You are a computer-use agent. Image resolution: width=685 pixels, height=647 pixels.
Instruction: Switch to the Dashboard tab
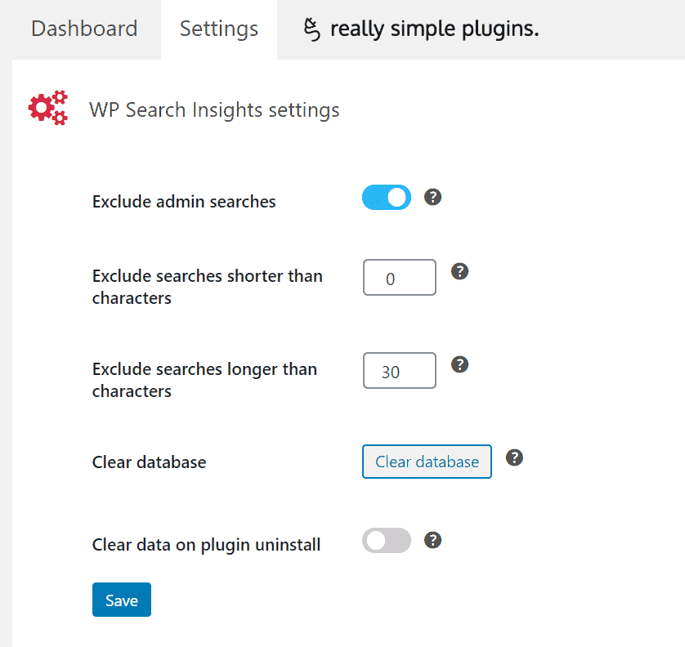[84, 29]
